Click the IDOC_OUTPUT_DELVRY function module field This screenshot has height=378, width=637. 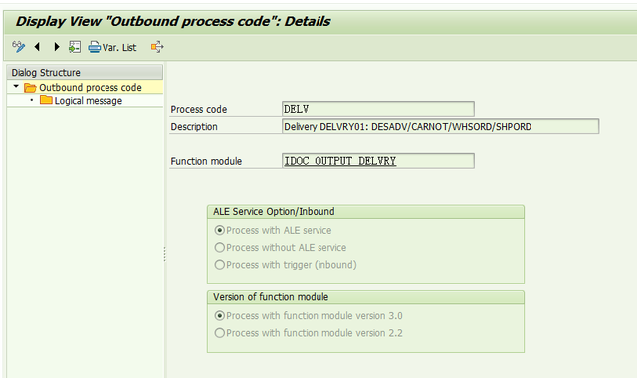point(378,161)
